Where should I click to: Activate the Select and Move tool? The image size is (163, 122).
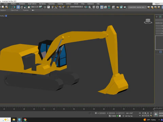coord(18,7)
